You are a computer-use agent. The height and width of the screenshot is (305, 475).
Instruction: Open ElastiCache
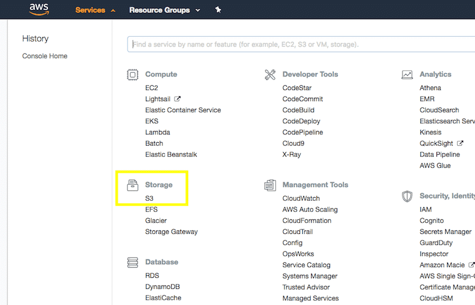pyautogui.click(x=163, y=298)
